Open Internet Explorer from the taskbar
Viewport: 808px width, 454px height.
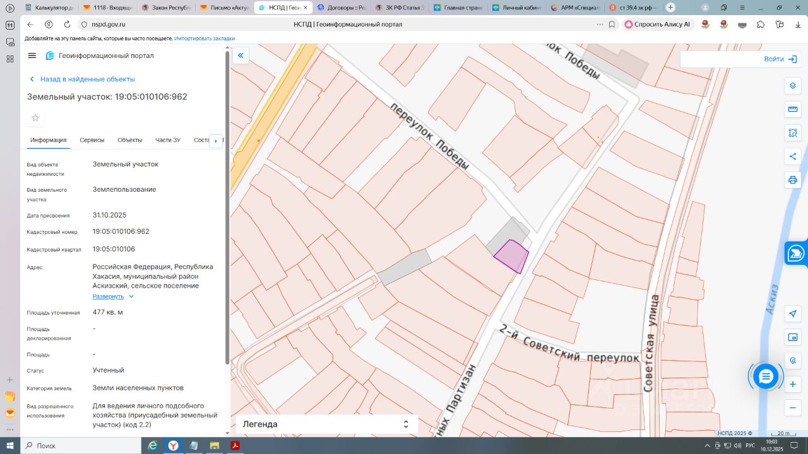[152, 446]
